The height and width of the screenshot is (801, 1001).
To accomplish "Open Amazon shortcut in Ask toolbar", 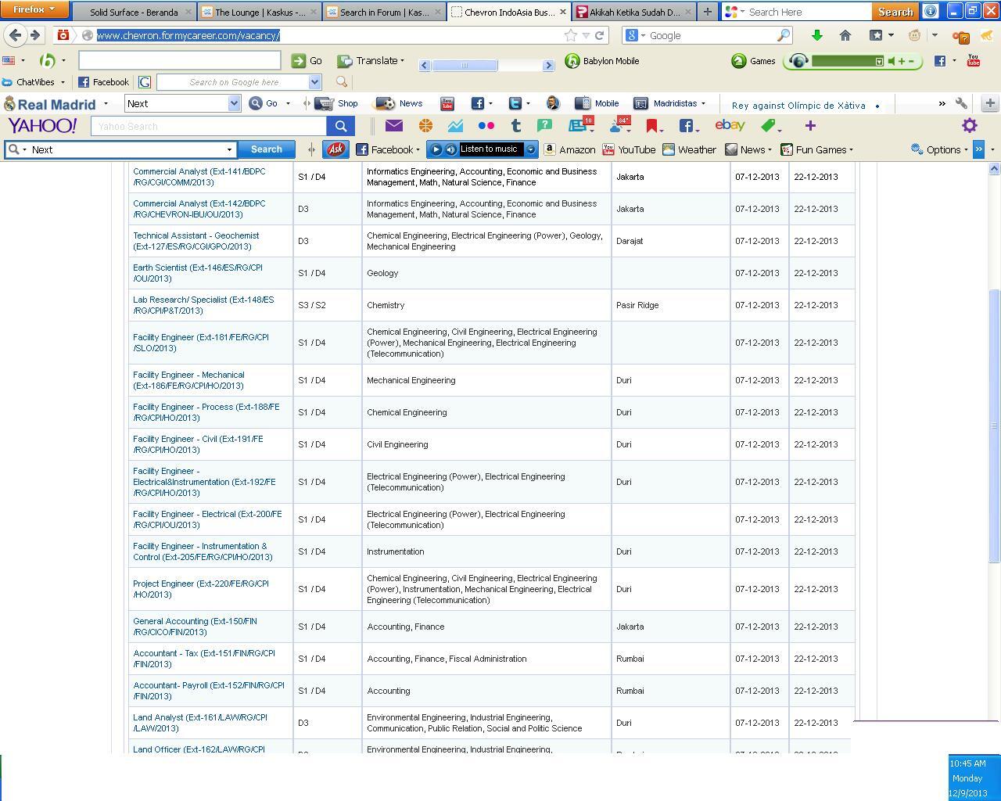I will click(x=569, y=149).
